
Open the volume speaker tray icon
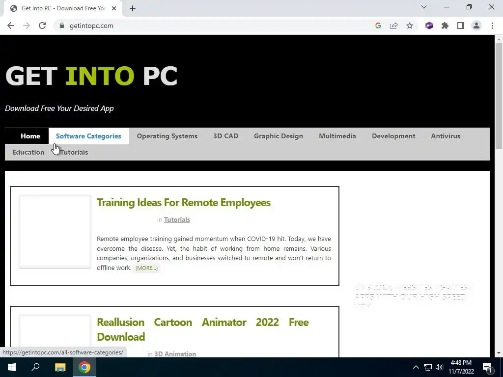439,367
